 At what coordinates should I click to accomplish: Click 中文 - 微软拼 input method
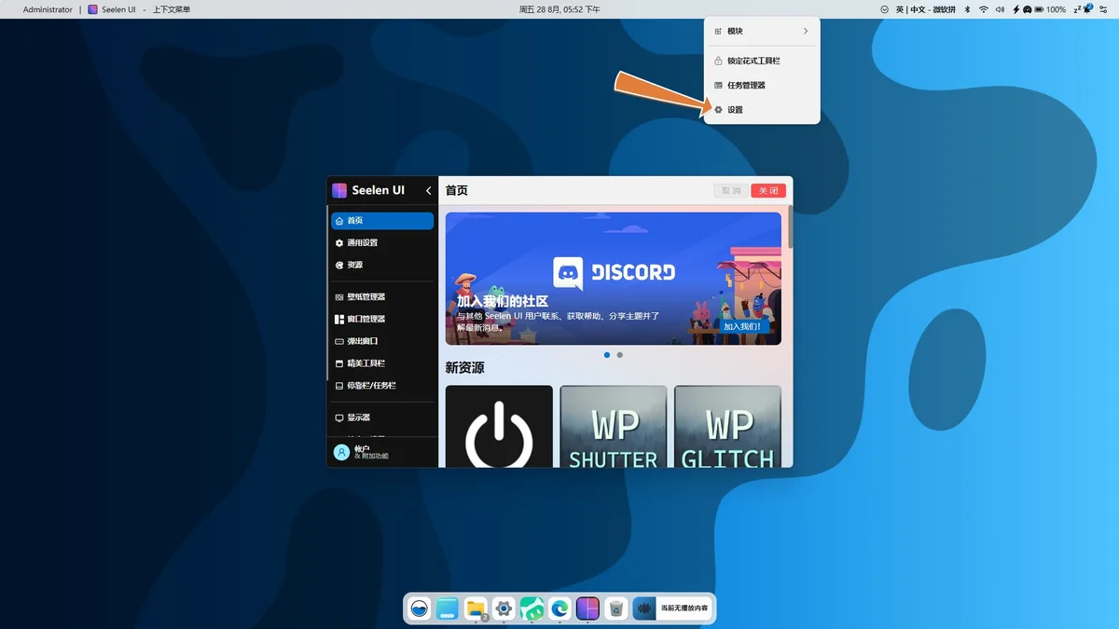932,9
